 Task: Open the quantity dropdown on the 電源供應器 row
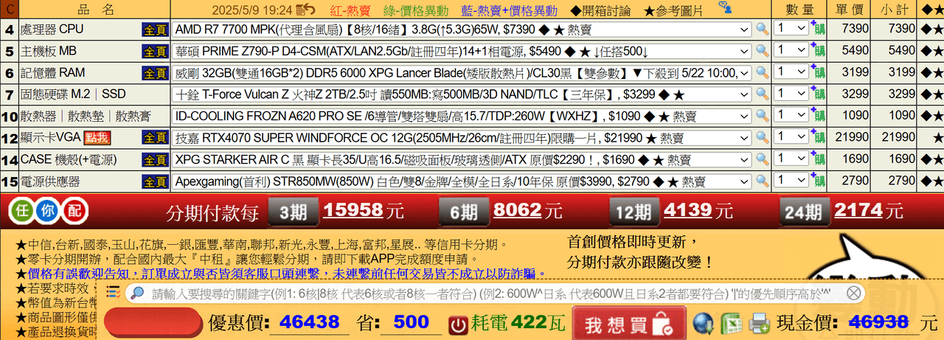click(x=791, y=181)
